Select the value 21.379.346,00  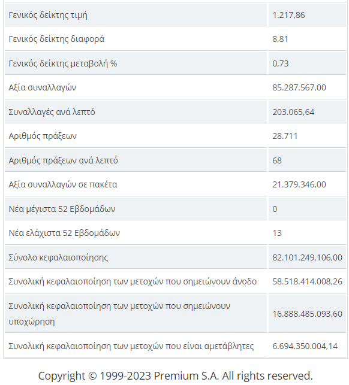click(299, 184)
